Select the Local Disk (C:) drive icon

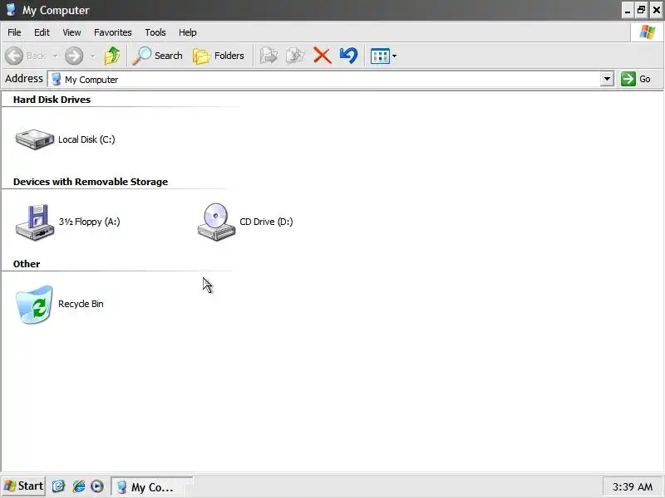point(35,139)
